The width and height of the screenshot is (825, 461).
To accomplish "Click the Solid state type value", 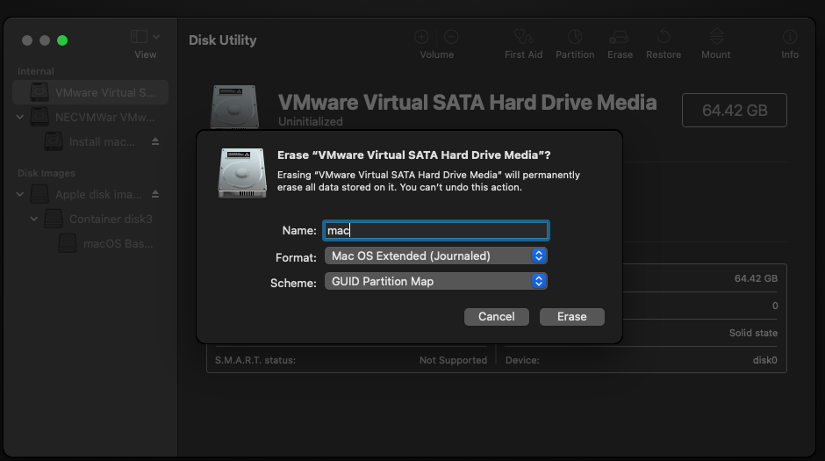I will tap(753, 333).
